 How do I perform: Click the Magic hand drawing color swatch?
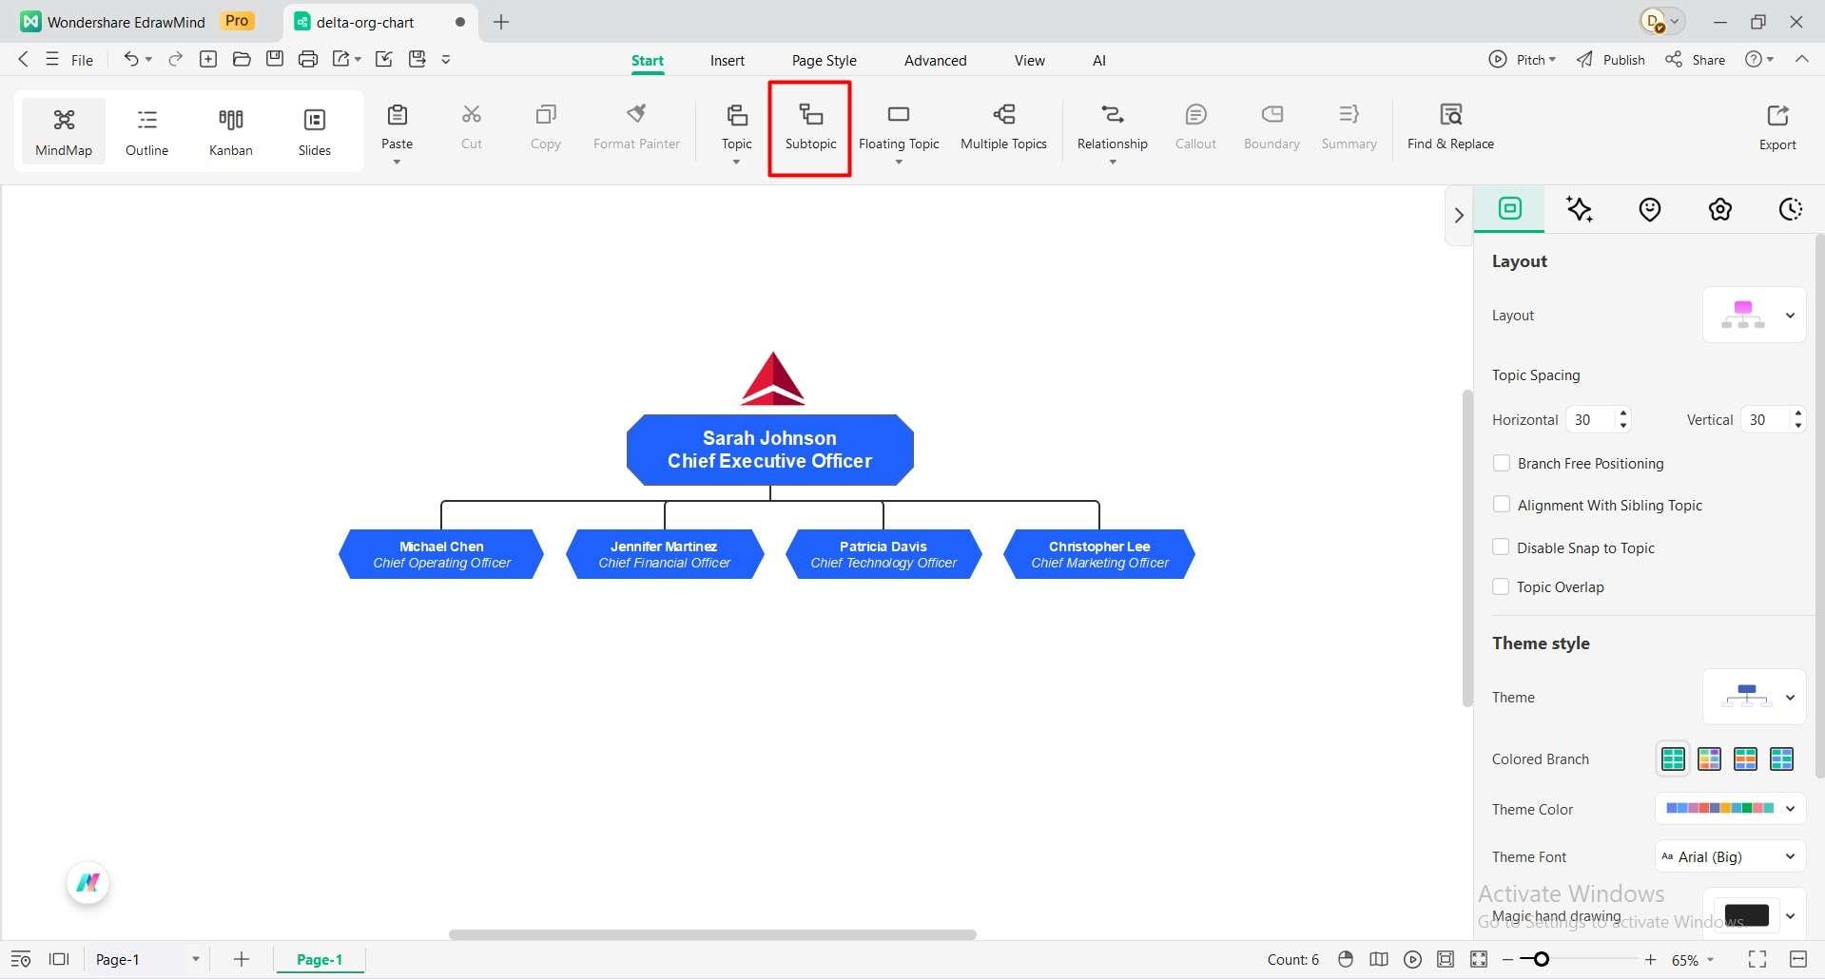[1746, 915]
